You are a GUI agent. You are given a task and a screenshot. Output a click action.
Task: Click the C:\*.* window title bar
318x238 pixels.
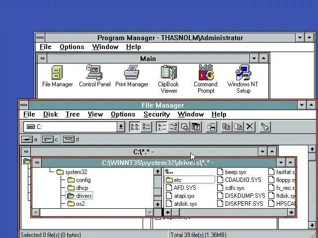coord(144,151)
